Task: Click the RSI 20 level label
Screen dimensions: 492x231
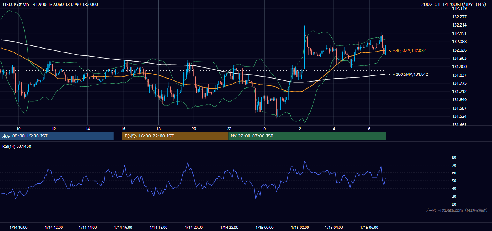Action: pyautogui.click(x=454, y=204)
